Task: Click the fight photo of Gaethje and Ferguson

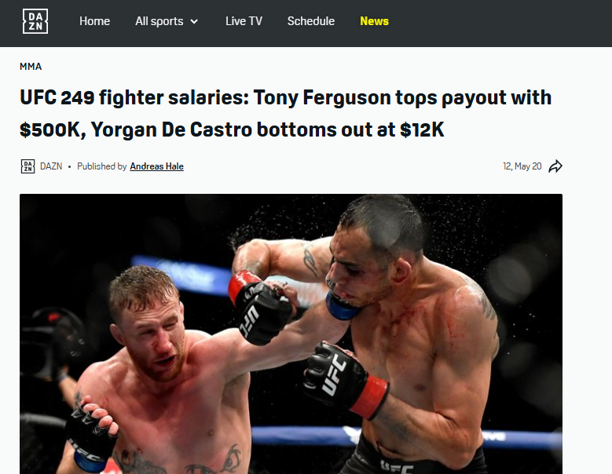Action: [x=291, y=334]
